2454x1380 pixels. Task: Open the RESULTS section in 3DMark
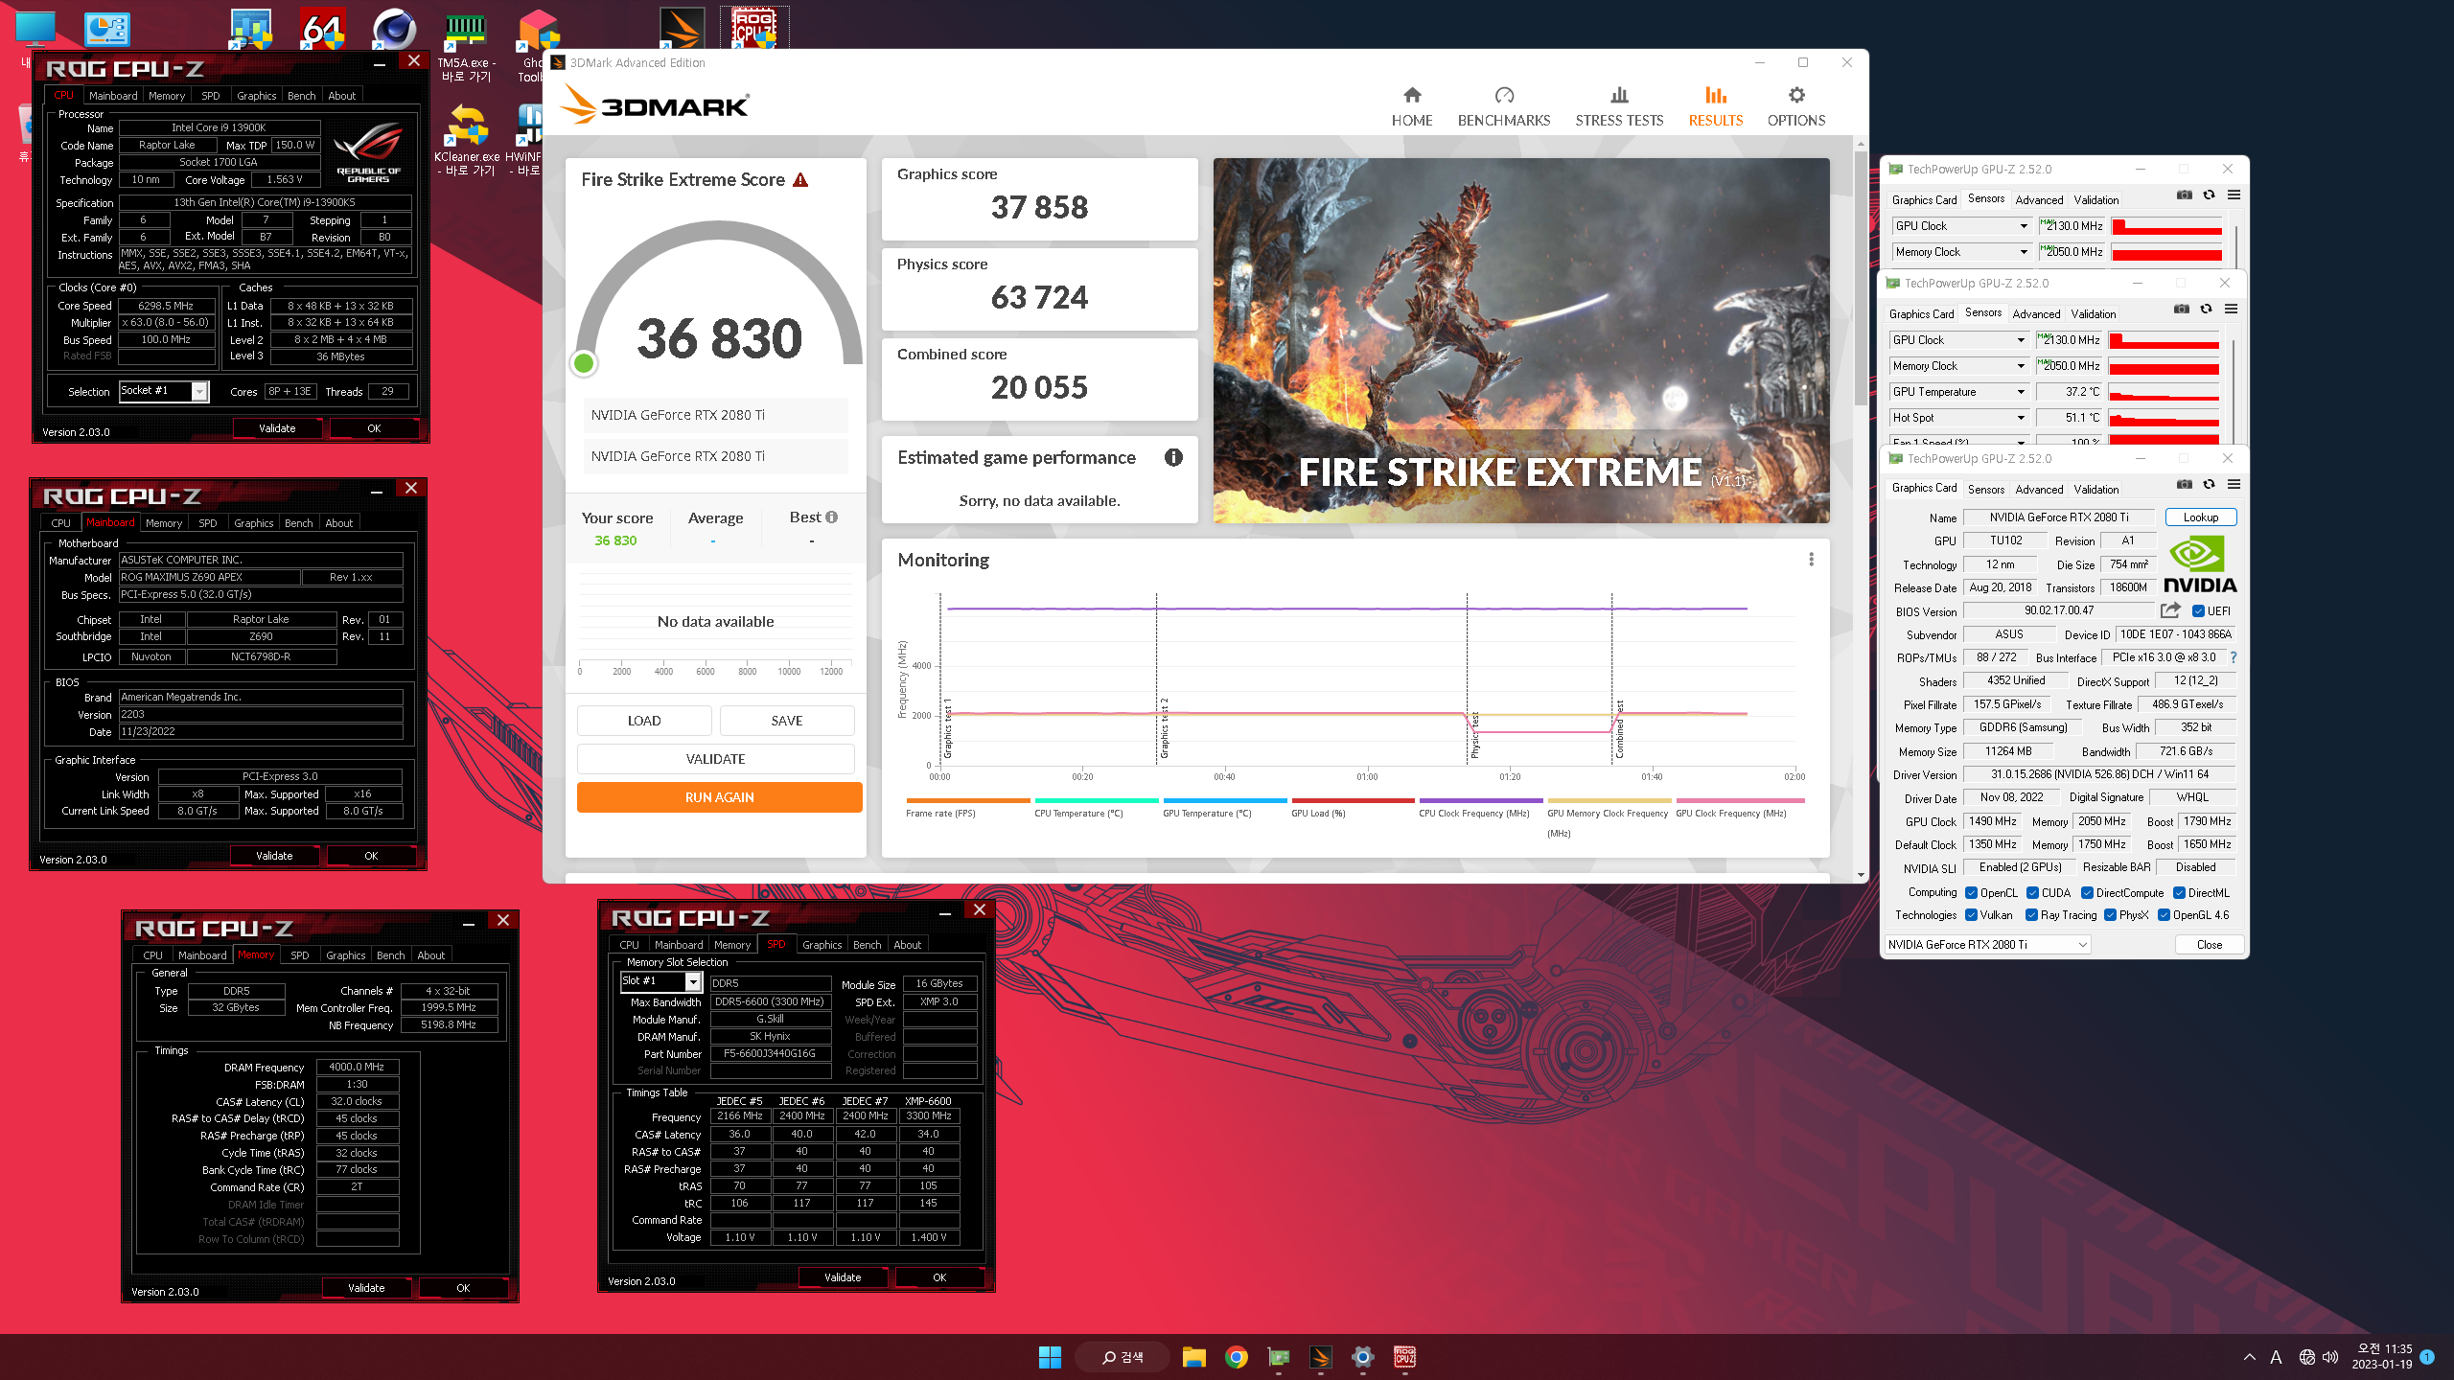coord(1715,106)
